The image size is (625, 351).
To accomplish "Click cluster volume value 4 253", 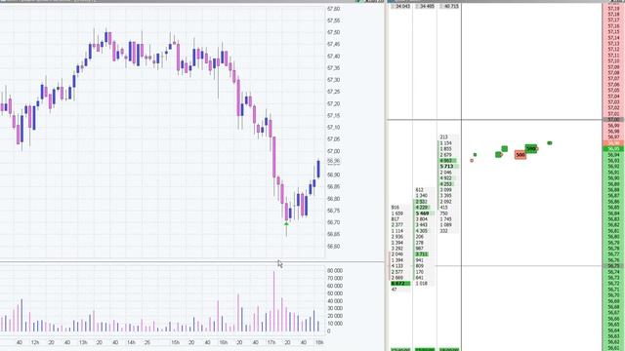I will [x=446, y=184].
